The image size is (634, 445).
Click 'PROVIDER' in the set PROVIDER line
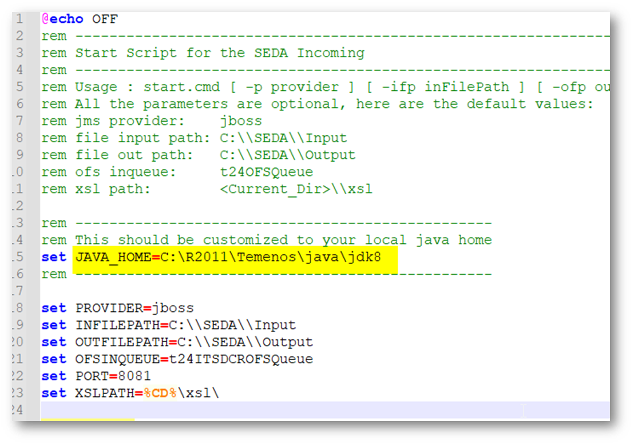[109, 308]
